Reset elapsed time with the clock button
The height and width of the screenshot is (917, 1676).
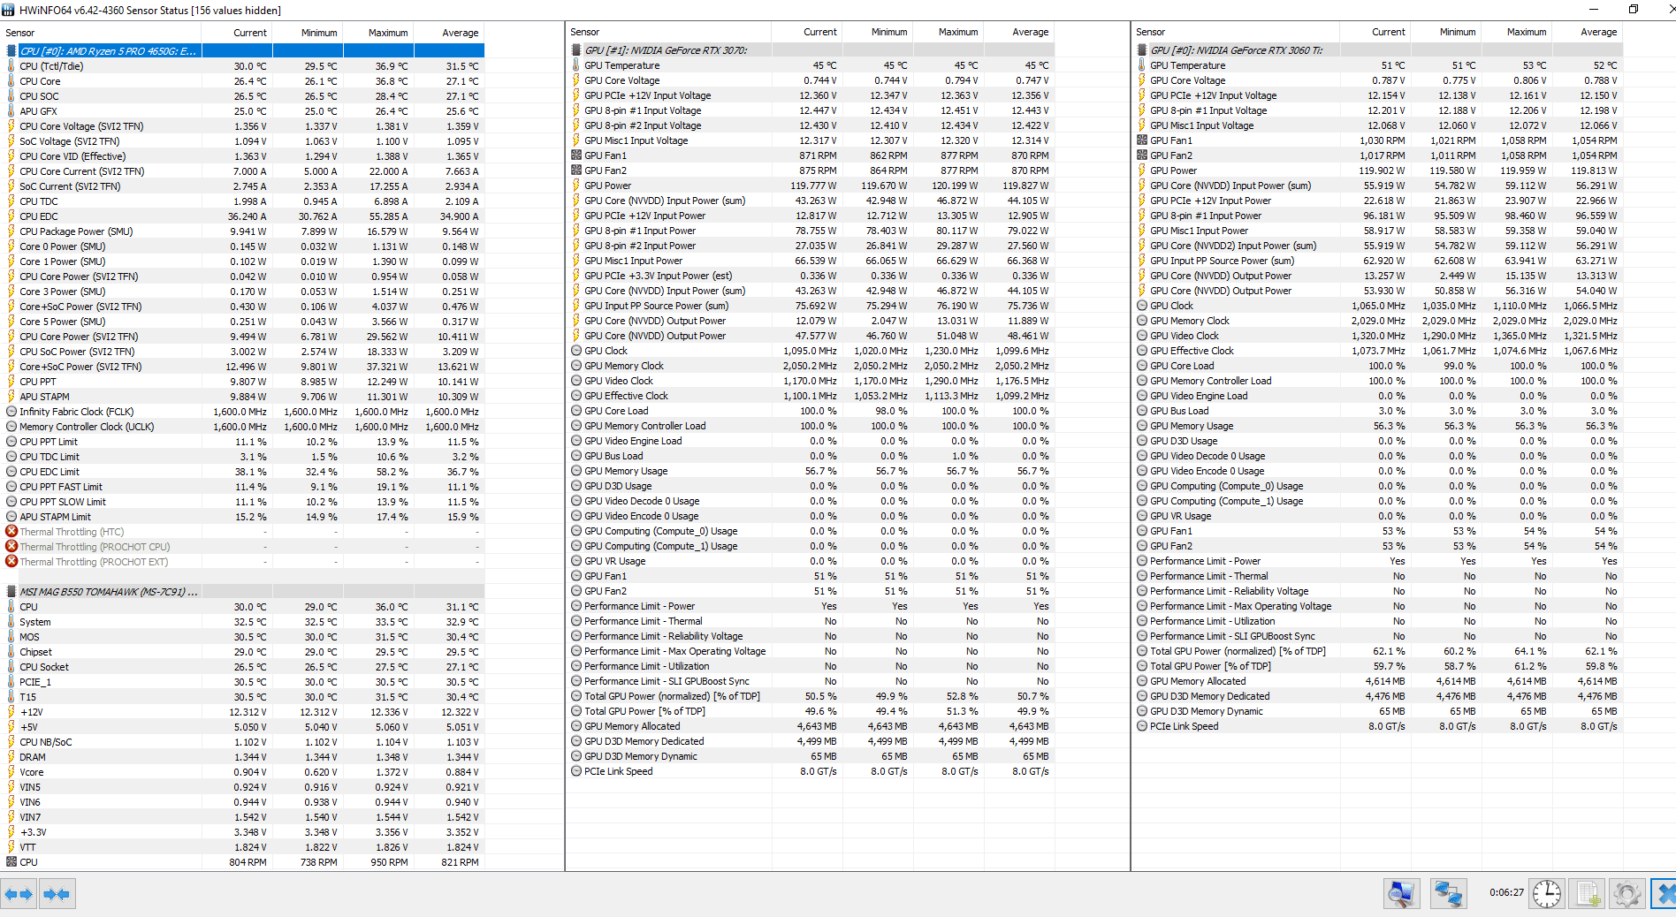tap(1547, 894)
